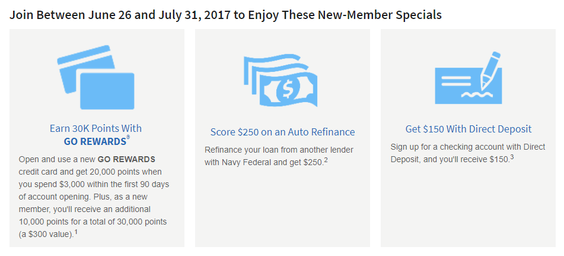
Task: Click the pen tip on the check icon
Action: pos(483,85)
